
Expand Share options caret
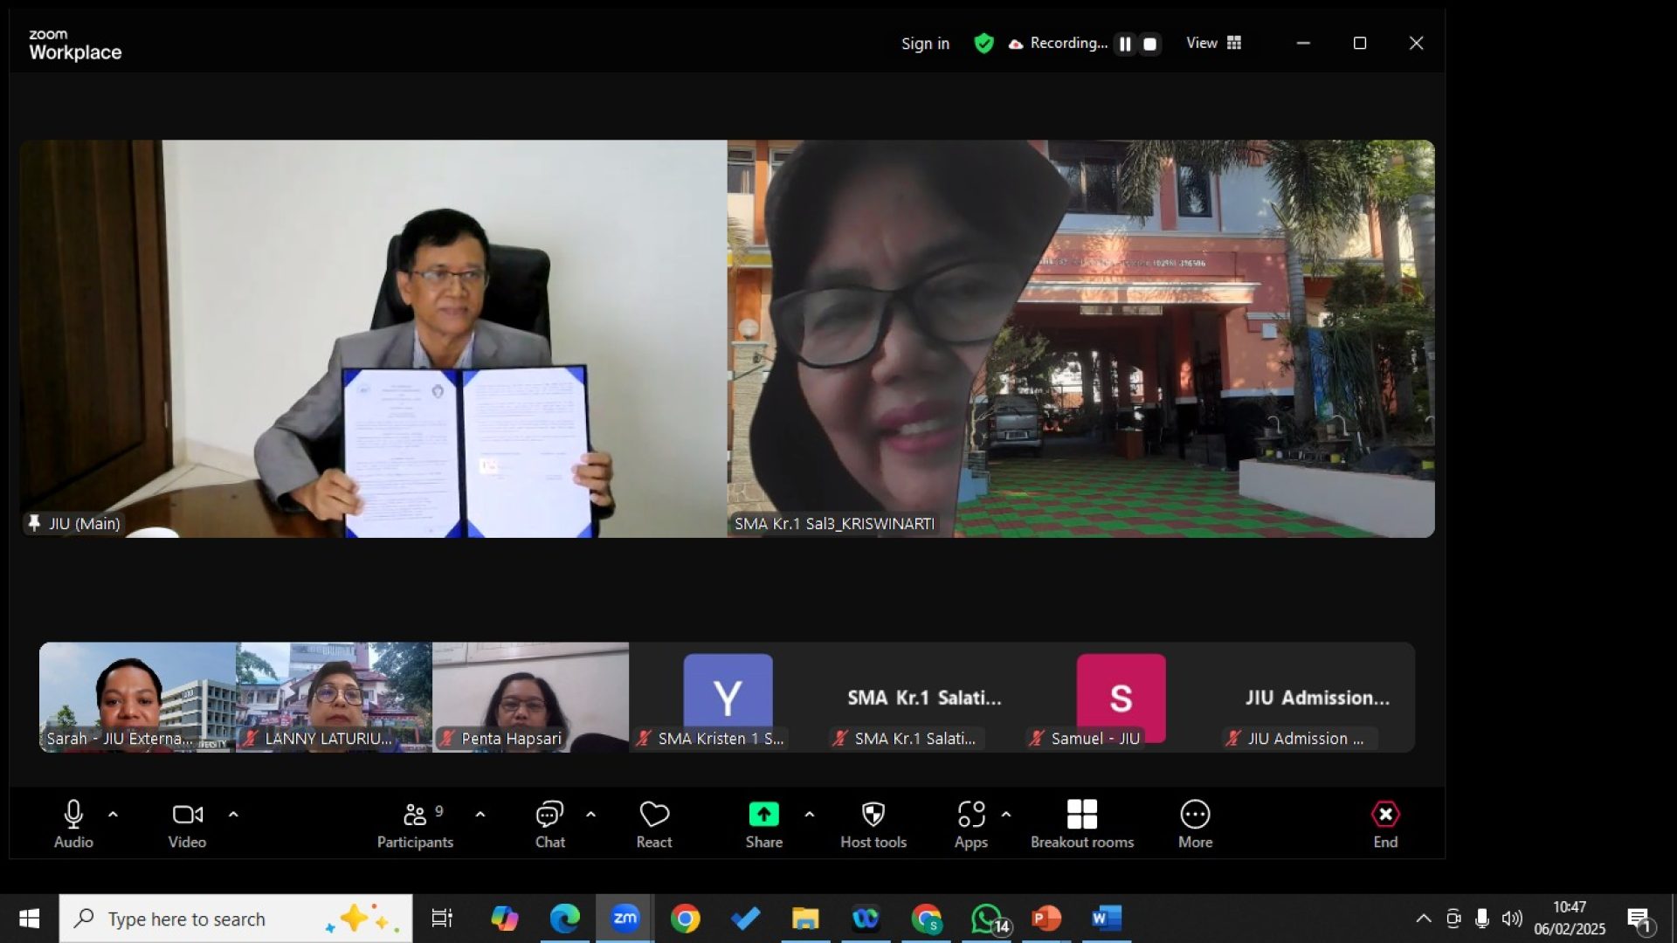(810, 814)
